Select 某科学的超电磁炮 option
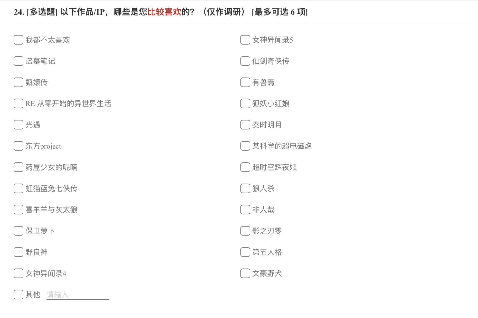Image resolution: width=478 pixels, height=318 pixels. pos(245,146)
